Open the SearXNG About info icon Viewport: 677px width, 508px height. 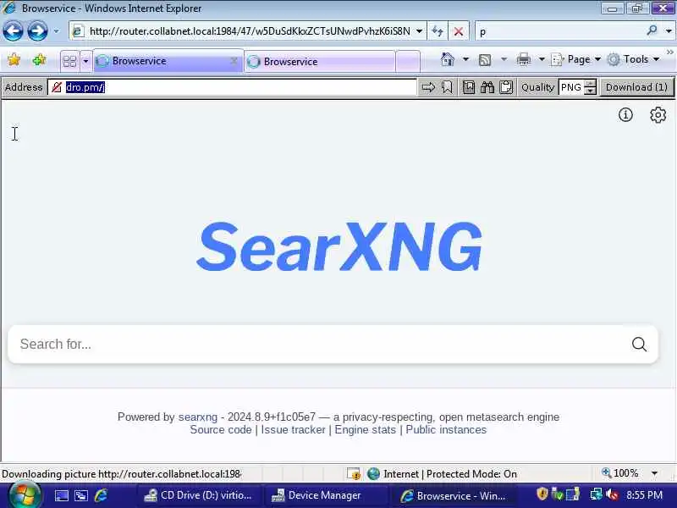[x=625, y=115]
